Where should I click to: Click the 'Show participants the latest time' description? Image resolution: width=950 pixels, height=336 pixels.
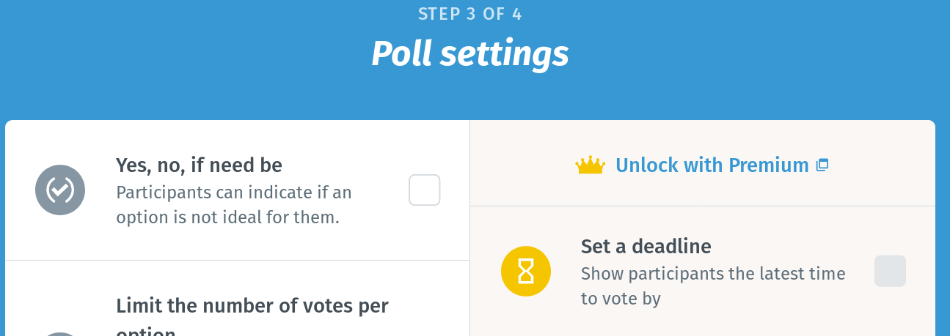(x=713, y=274)
